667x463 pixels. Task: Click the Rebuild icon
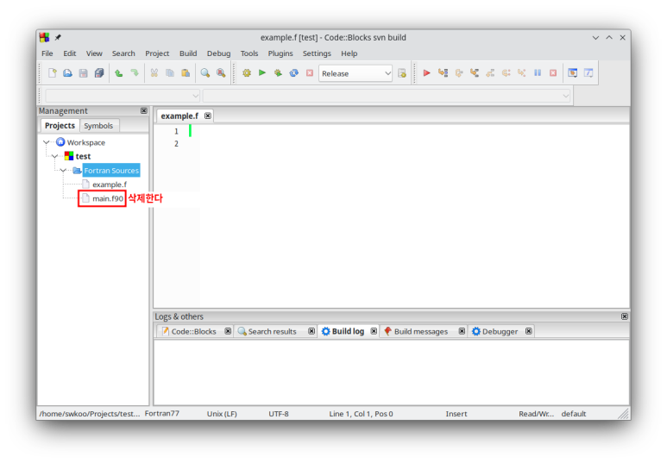[x=294, y=73]
